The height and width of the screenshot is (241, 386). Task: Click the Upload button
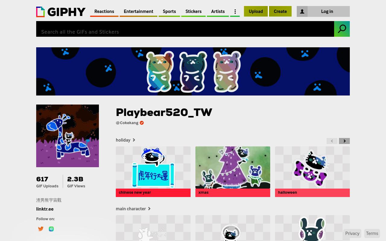point(256,11)
